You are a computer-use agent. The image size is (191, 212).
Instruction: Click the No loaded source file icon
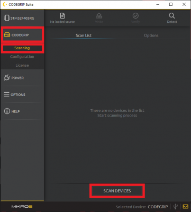[x=62, y=16]
